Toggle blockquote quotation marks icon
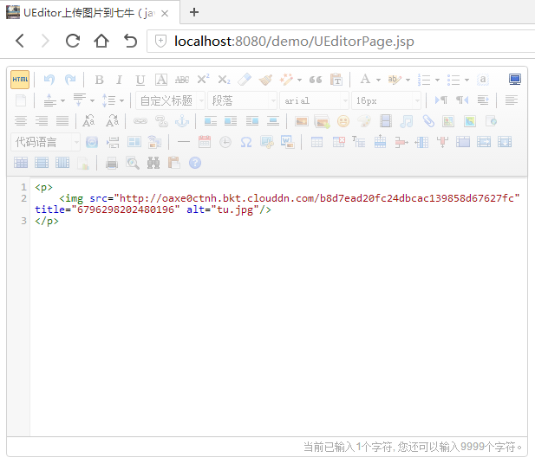This screenshot has height=464, width=535. (x=316, y=80)
